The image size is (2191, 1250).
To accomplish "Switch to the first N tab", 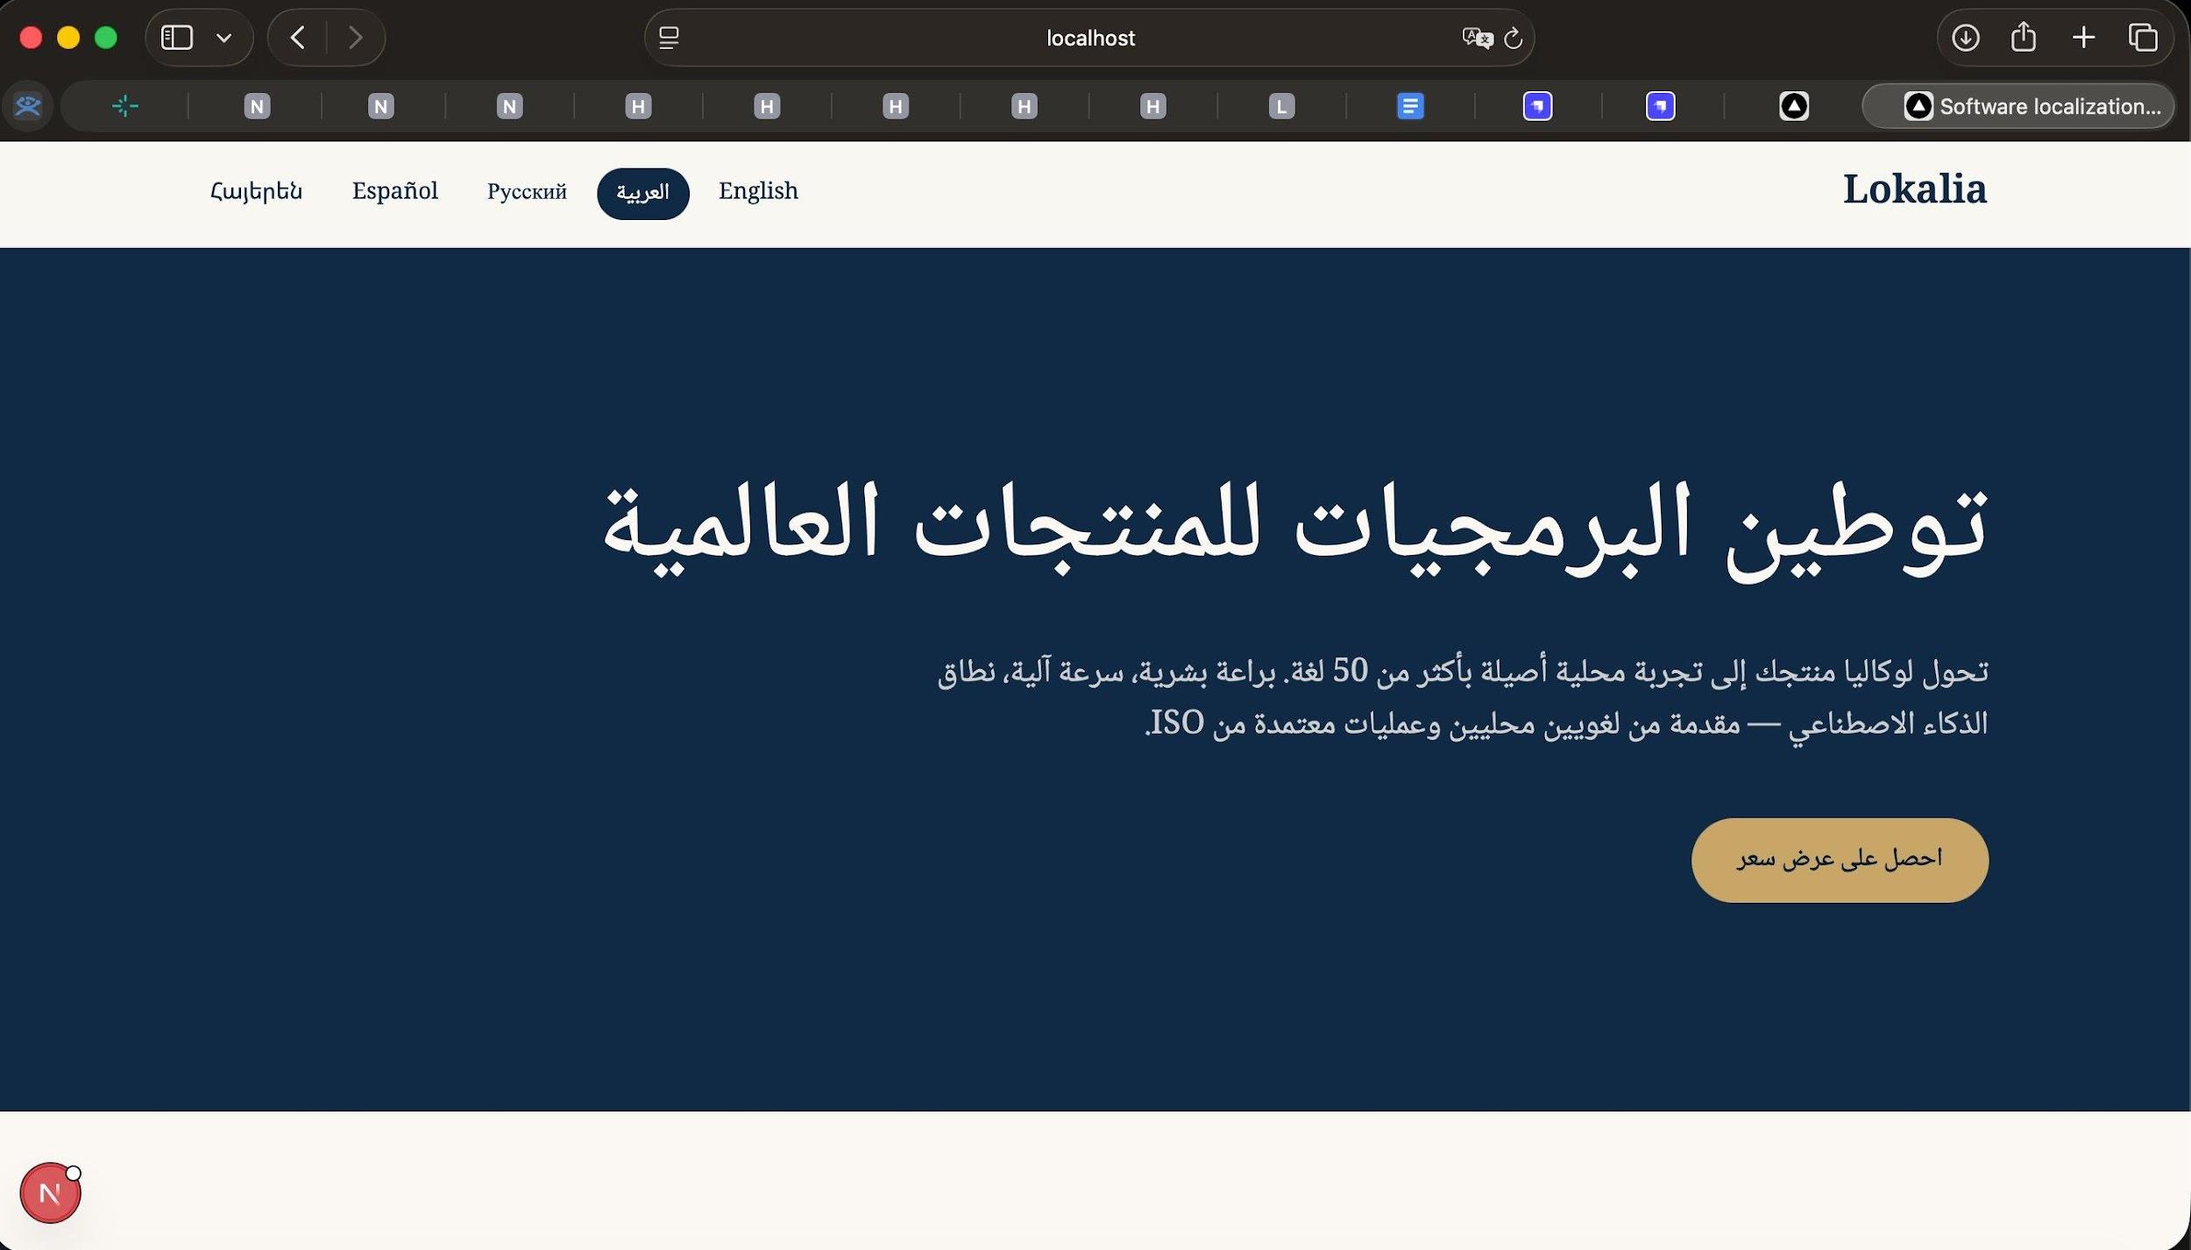I will [x=257, y=106].
